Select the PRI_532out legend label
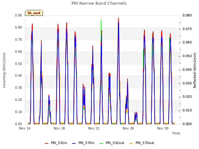The width and height of the screenshot is (199, 149). (x=115, y=143)
